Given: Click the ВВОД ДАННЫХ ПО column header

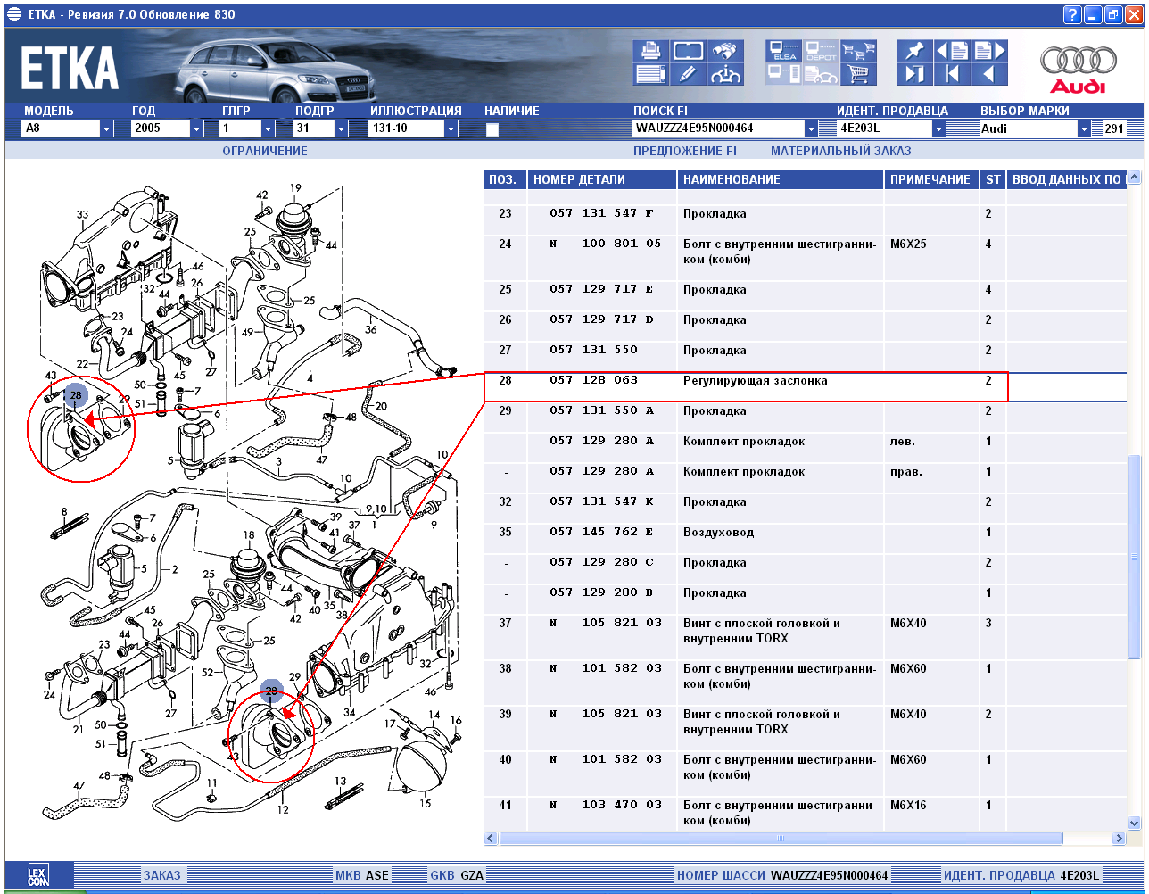Looking at the screenshot, I should click(x=1066, y=179).
